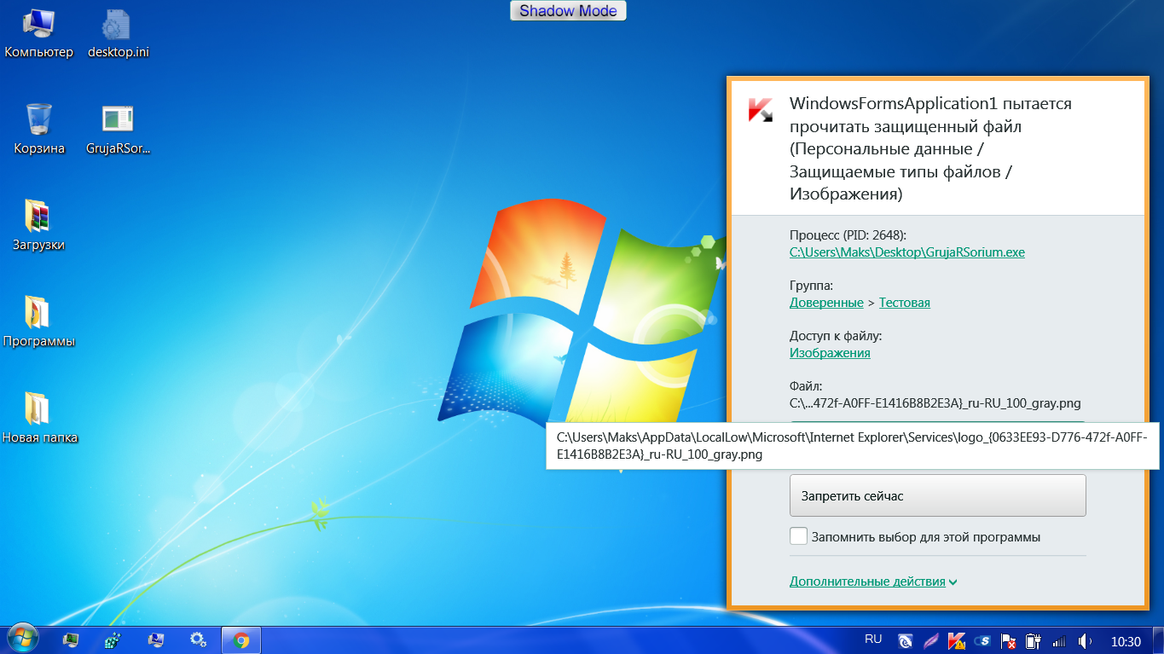Viewport: 1164px width, 654px height.
Task: Click the Процесс (PID: 2648) label
Action: tap(848, 234)
